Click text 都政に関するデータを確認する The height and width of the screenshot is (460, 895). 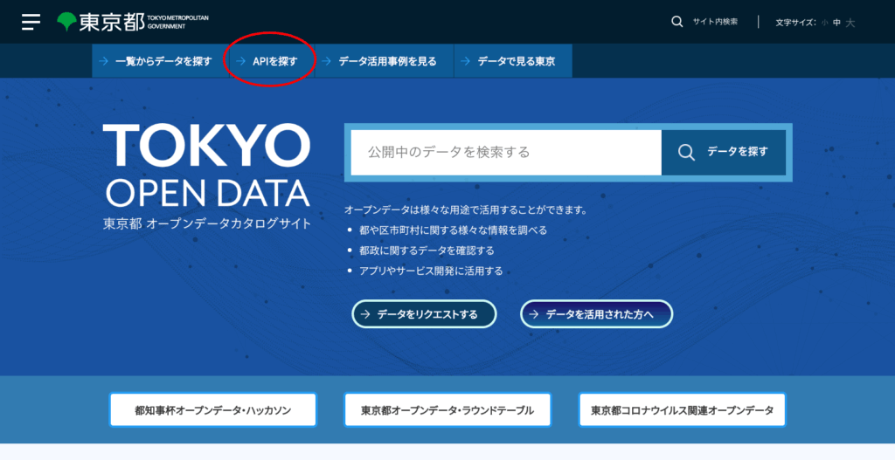(x=427, y=251)
